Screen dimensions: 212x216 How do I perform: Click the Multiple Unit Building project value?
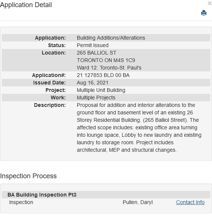pyautogui.click(x=101, y=90)
